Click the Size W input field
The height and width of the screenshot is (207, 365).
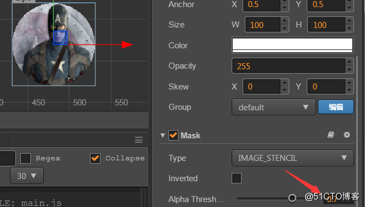262,25
